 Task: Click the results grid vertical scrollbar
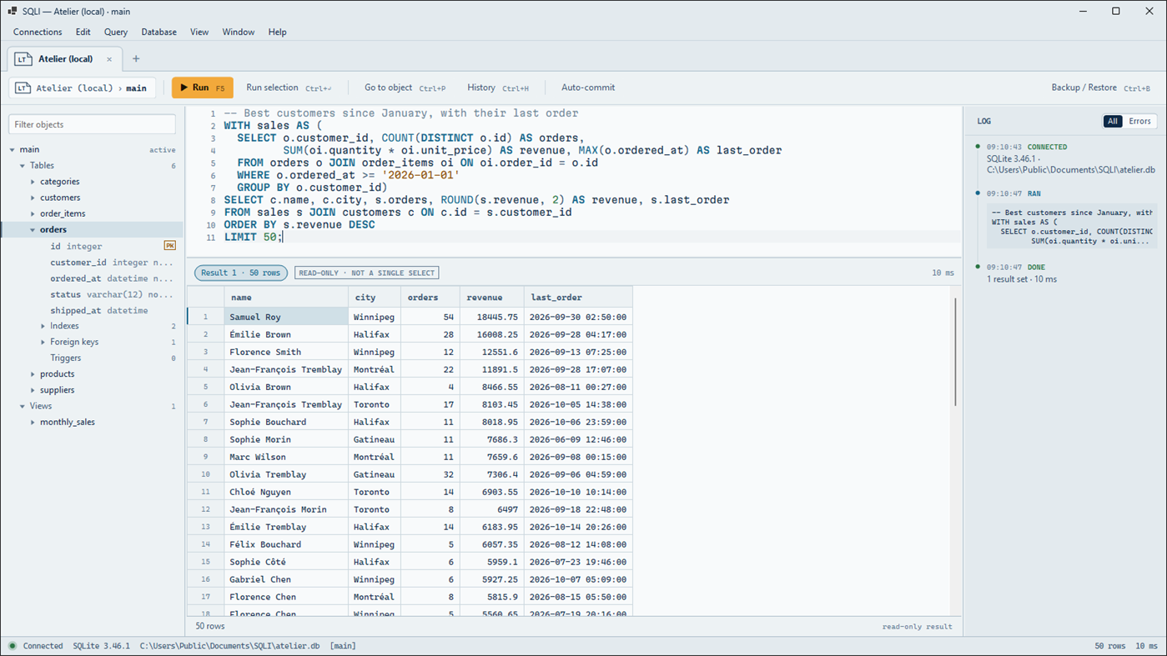[955, 353]
